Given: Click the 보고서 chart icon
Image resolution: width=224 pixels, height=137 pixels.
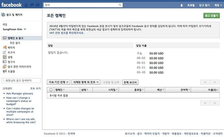Looking at the screenshot, I should (x=5, y=52).
